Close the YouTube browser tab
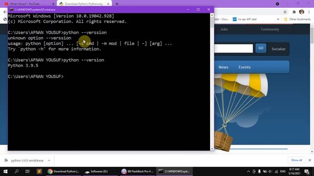 (53, 4)
